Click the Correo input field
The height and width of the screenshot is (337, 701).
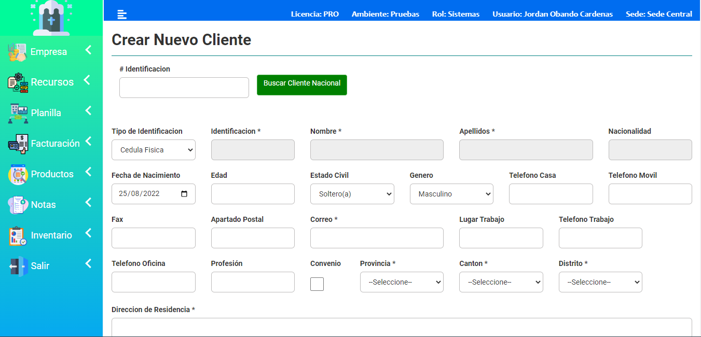click(x=377, y=238)
